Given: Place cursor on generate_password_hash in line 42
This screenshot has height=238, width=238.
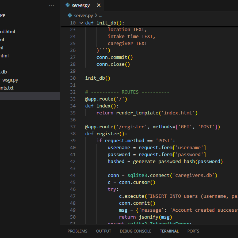Looking at the screenshot, I should point(164,162).
